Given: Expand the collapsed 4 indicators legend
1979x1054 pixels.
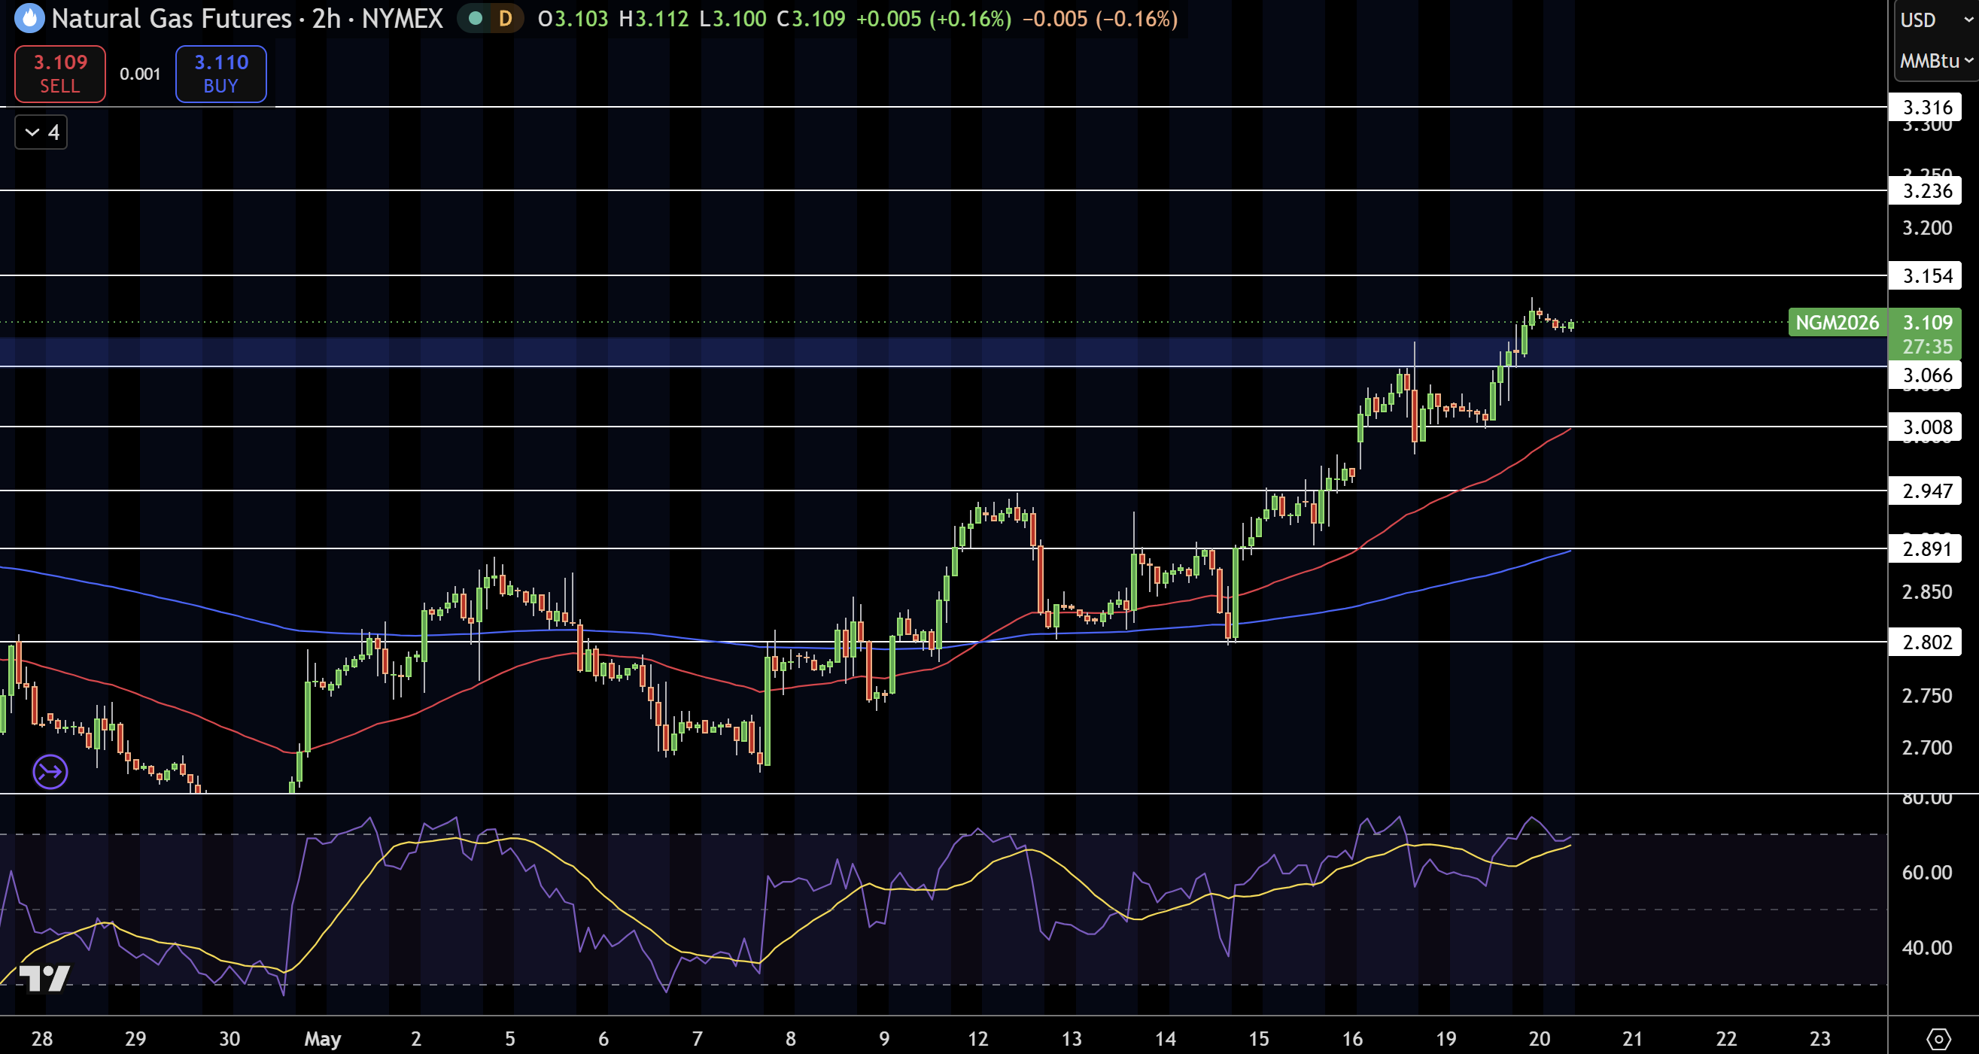Looking at the screenshot, I should pyautogui.click(x=41, y=132).
